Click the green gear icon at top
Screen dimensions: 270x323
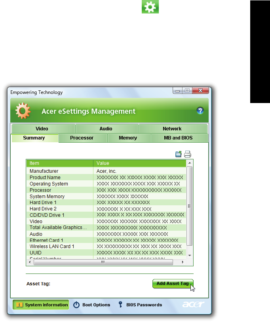pos(150,7)
